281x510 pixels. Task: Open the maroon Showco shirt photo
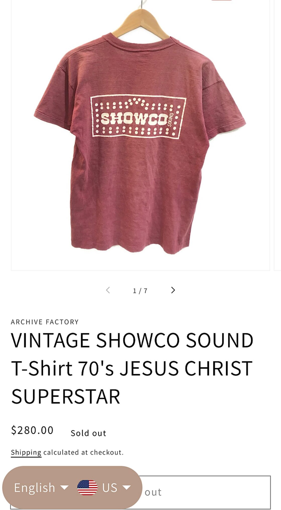coord(140,136)
